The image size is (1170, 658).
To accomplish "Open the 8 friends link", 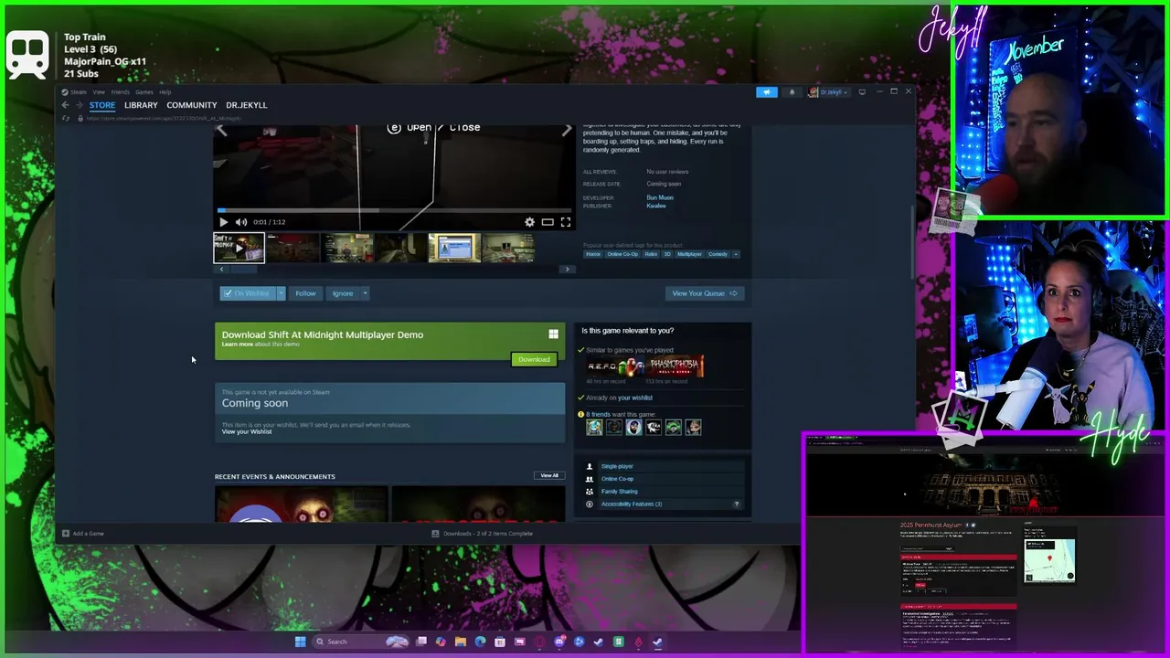I will tap(598, 415).
